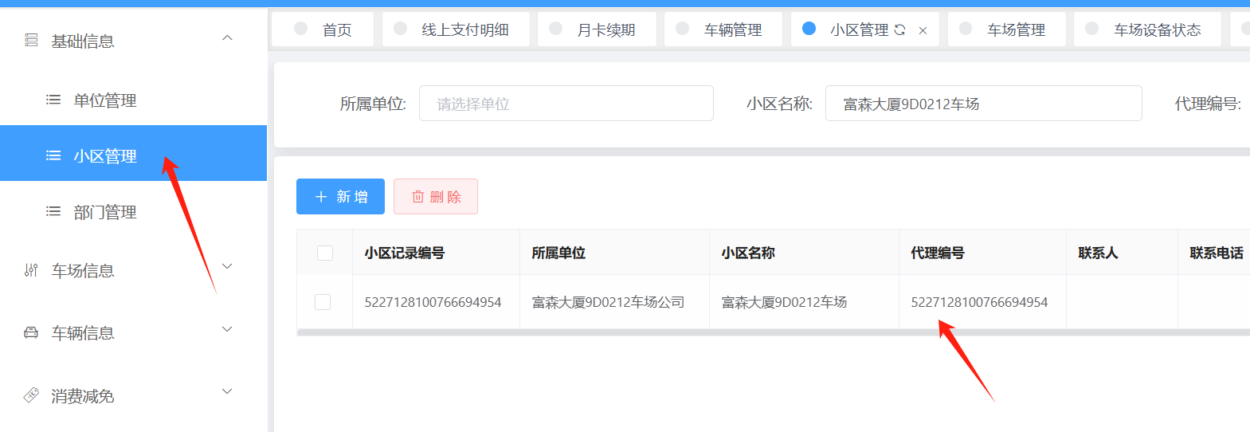Expand the 车场信息 menu chevron
Viewport: 1250px width, 432px height.
[227, 266]
